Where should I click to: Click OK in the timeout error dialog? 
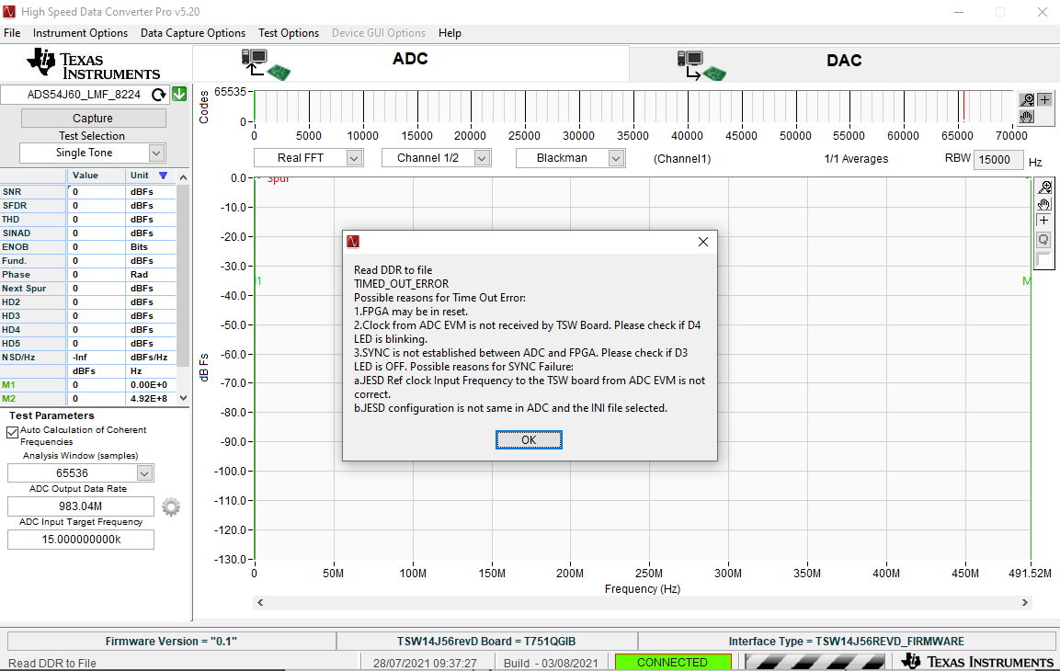tap(529, 440)
